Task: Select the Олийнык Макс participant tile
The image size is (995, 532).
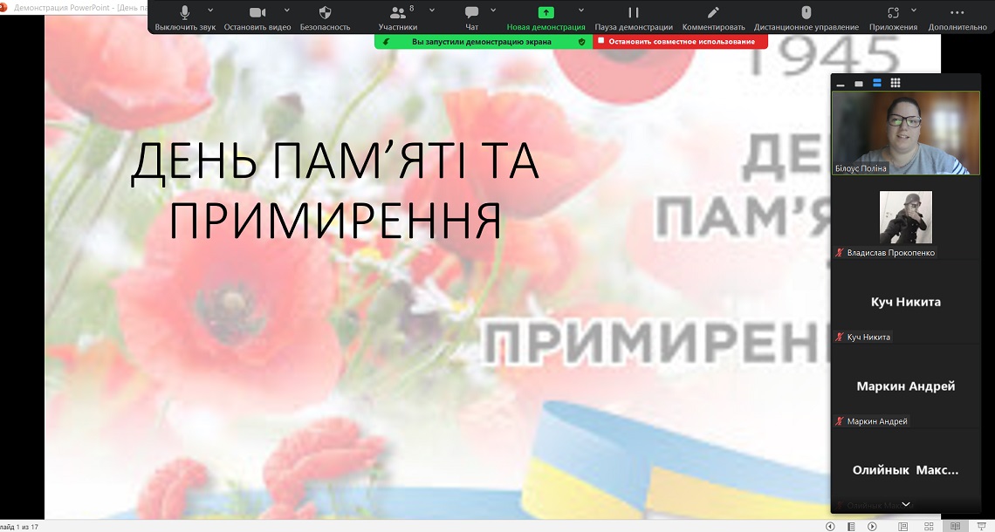Action: point(905,470)
